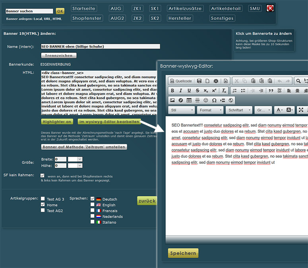Check the 'Test AG 3' article group
308x268 pixels.
click(43, 198)
